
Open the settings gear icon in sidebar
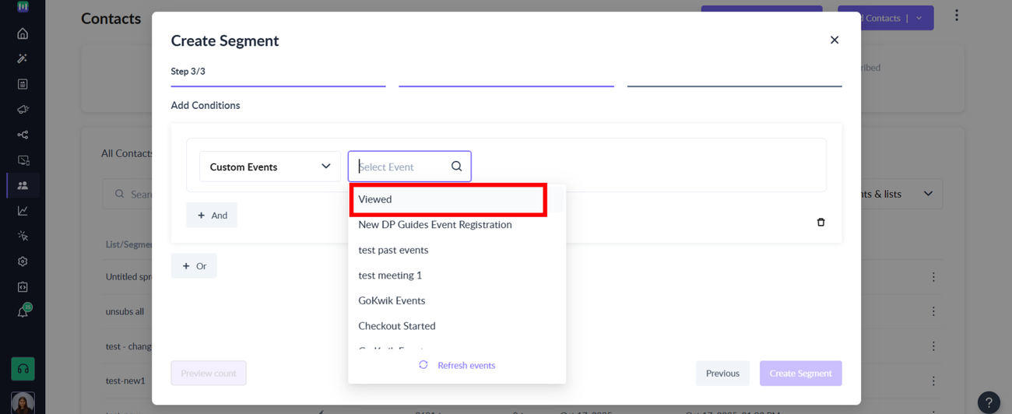click(23, 261)
